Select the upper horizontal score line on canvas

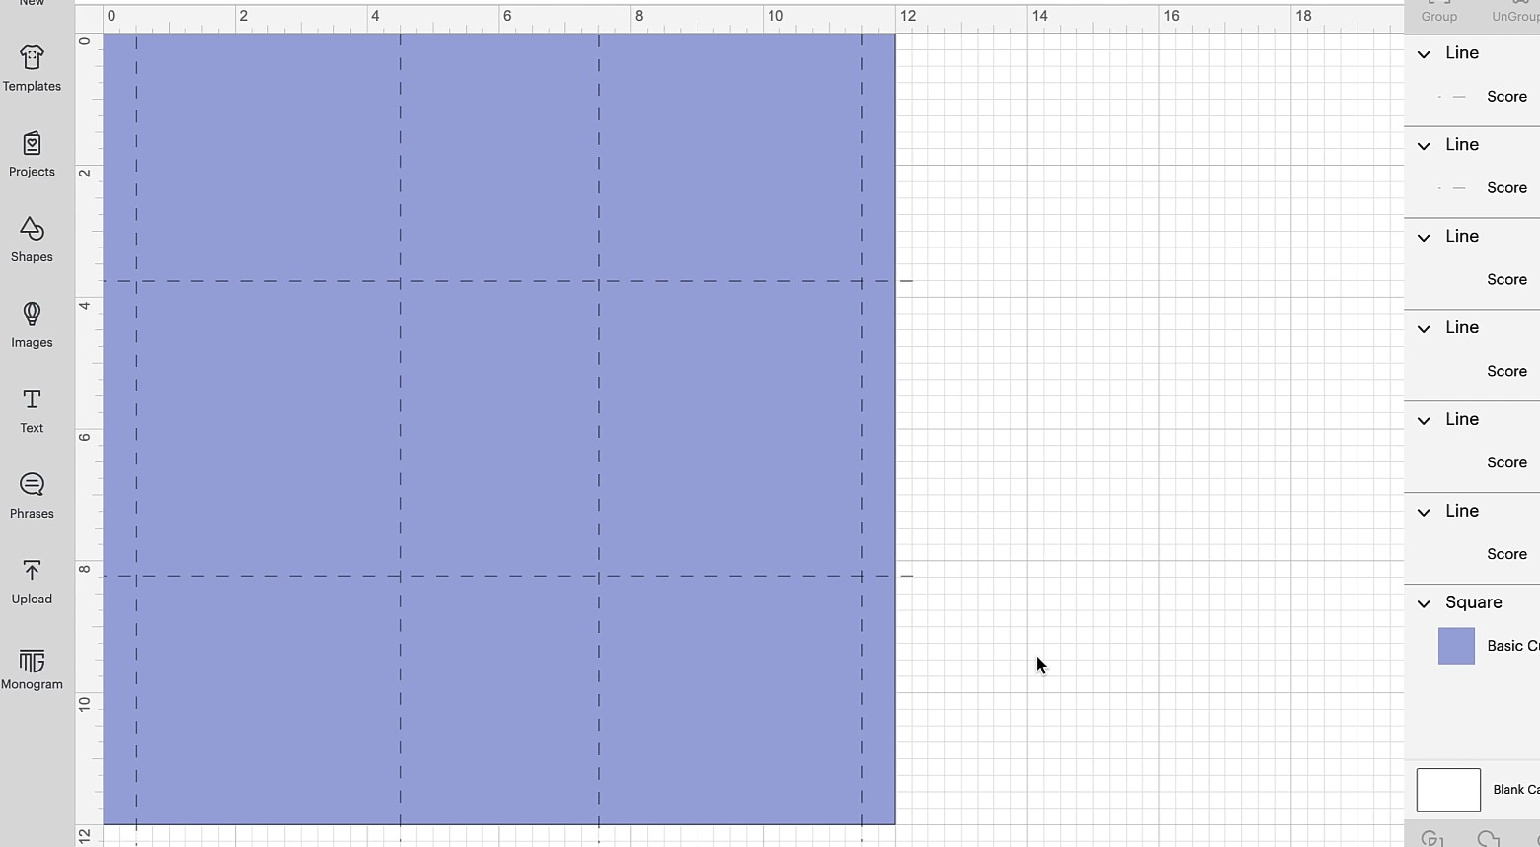pos(507,281)
